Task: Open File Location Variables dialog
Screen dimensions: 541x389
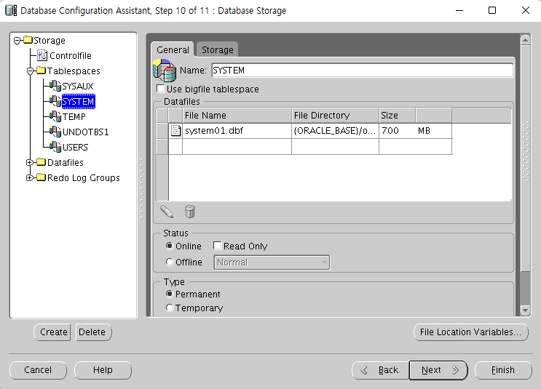Action: click(470, 332)
